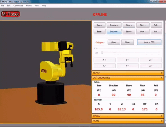Click the Elbow + jog button

[x=129, y=25]
